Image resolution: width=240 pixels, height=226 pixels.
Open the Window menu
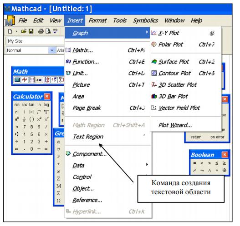(174, 20)
